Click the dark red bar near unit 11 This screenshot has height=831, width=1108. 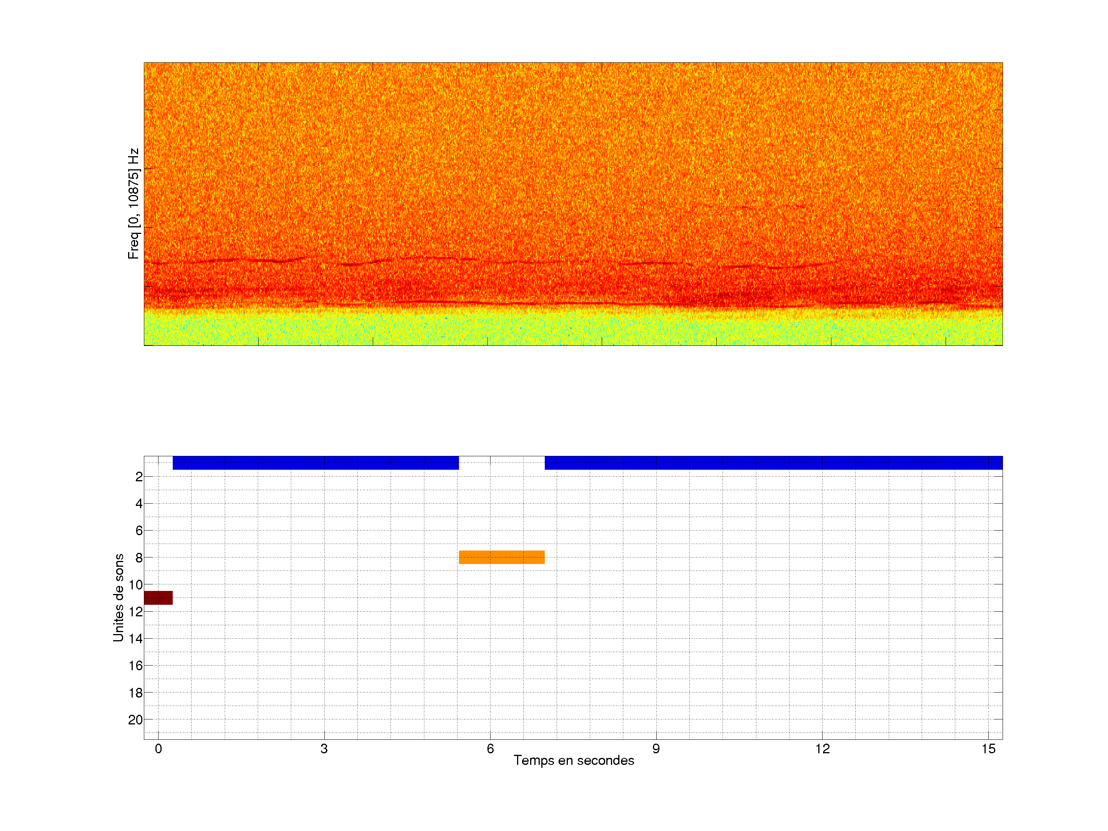click(x=158, y=597)
